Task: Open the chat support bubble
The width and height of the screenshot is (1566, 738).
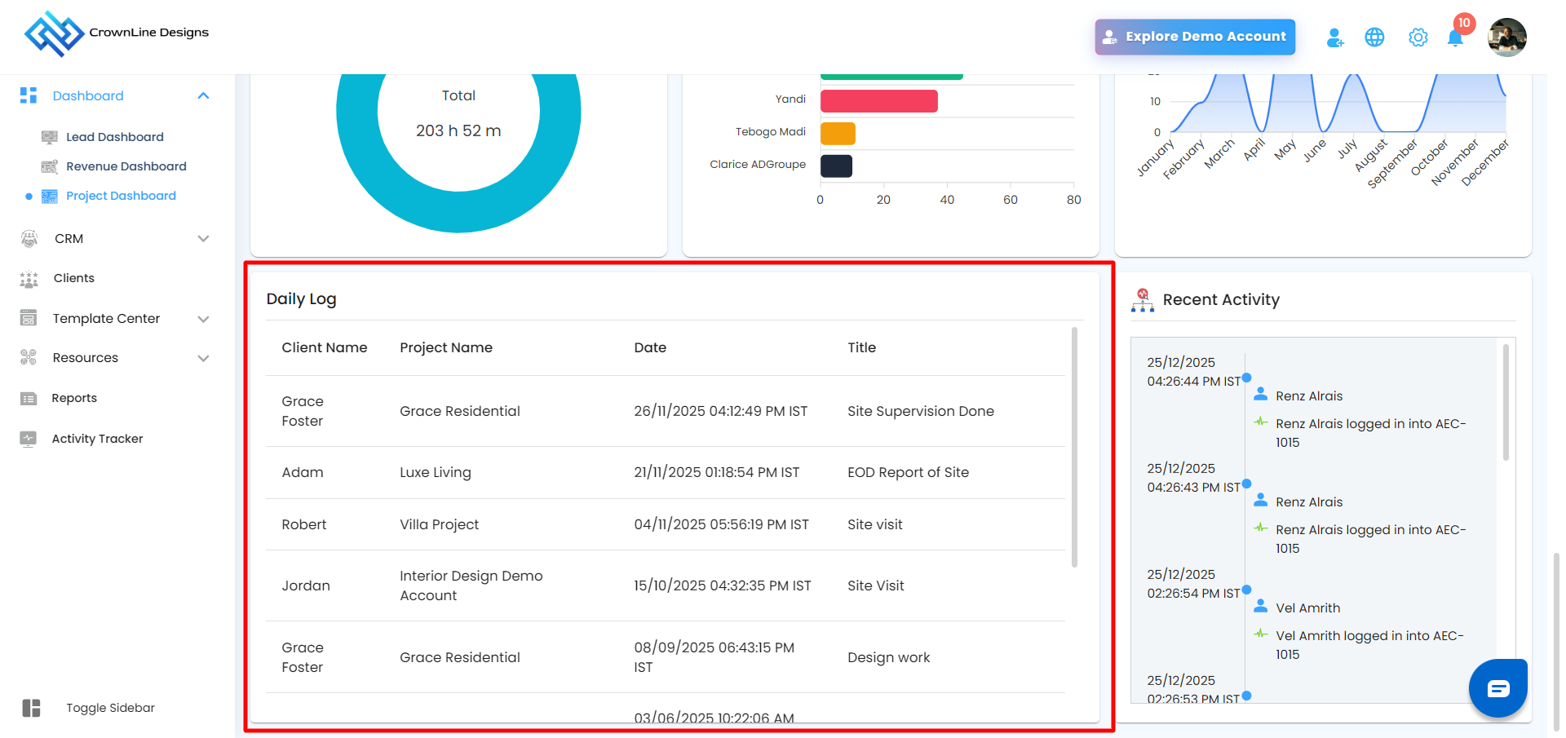Action: (x=1497, y=688)
